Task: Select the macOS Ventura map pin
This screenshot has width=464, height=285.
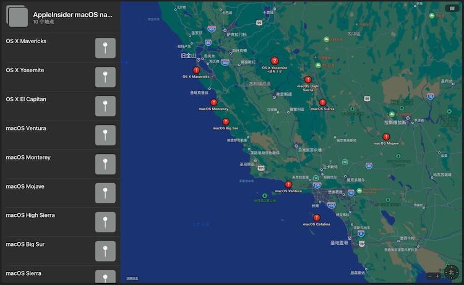Action: 288,184
